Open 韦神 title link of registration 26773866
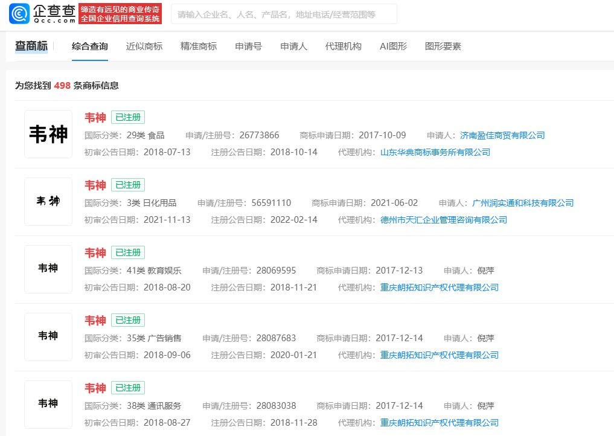 (x=95, y=118)
